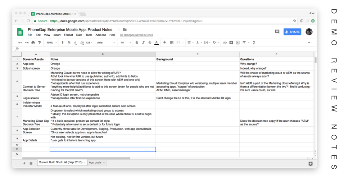357x190 pixels.
Task: Redo the last action
Action: click(x=27, y=43)
